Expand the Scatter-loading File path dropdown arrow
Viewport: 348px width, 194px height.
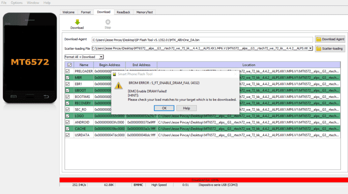pyautogui.click(x=310, y=48)
